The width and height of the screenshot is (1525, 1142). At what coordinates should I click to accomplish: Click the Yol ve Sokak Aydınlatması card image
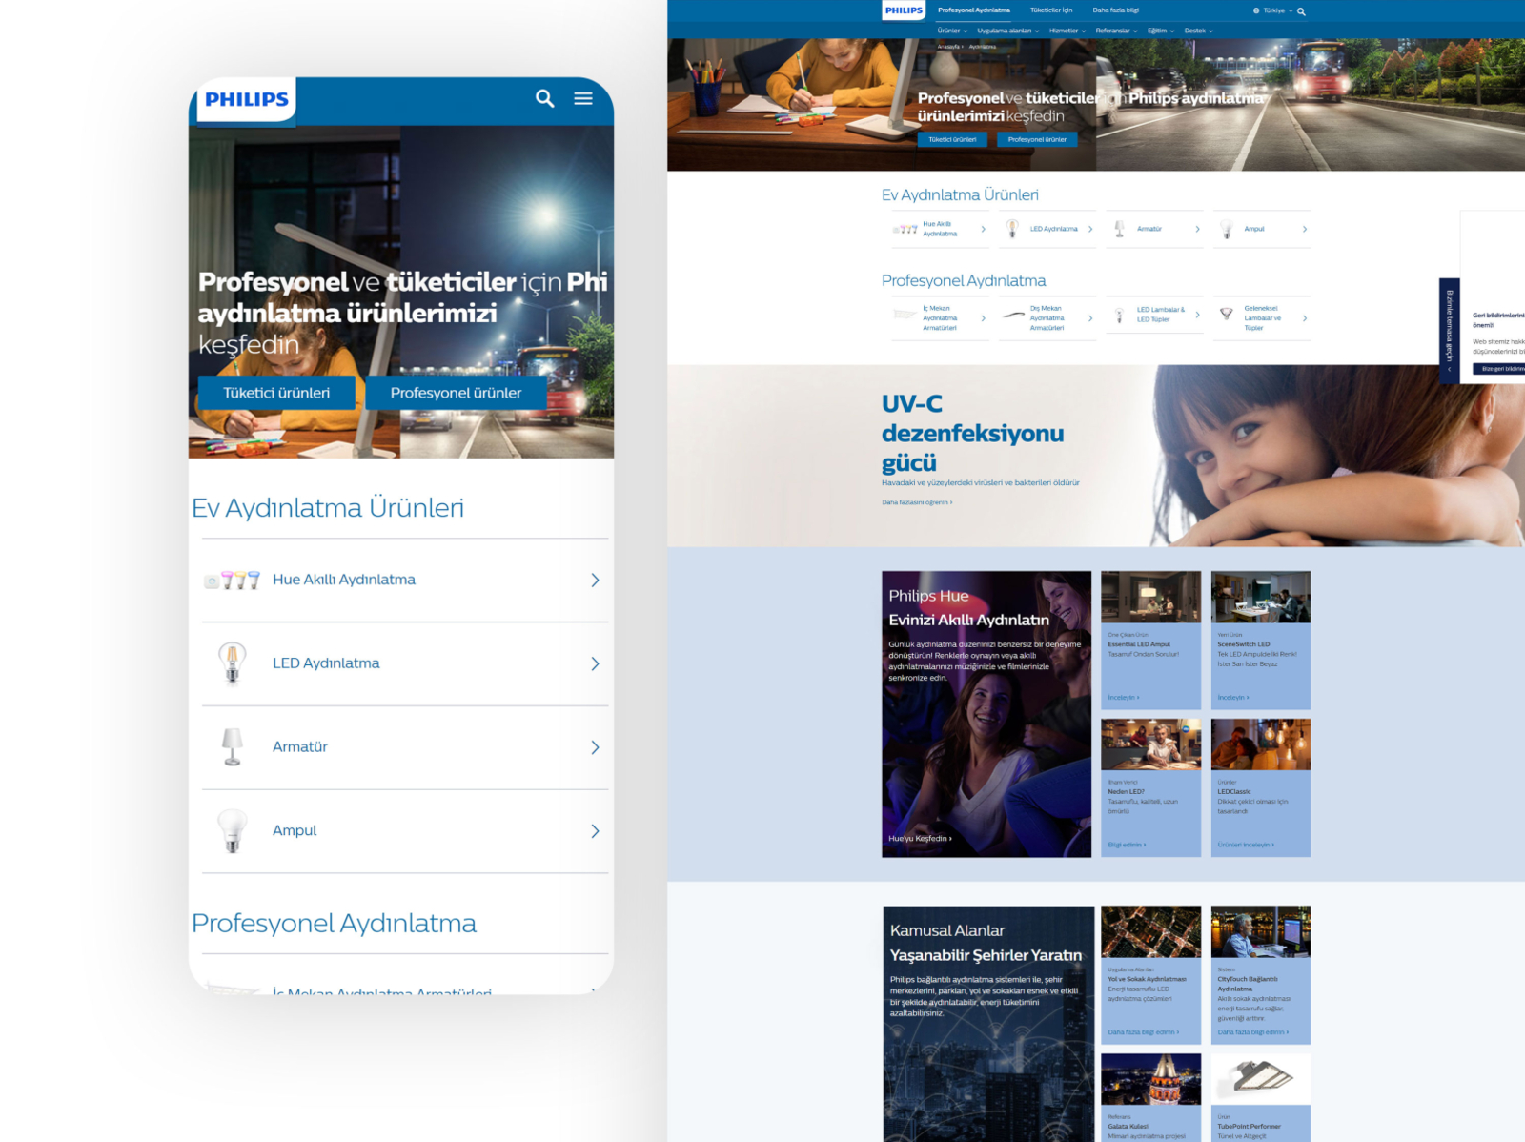click(1150, 931)
